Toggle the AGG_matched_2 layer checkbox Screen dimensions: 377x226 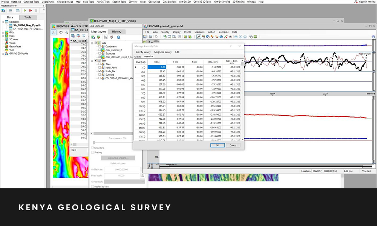click(100, 50)
